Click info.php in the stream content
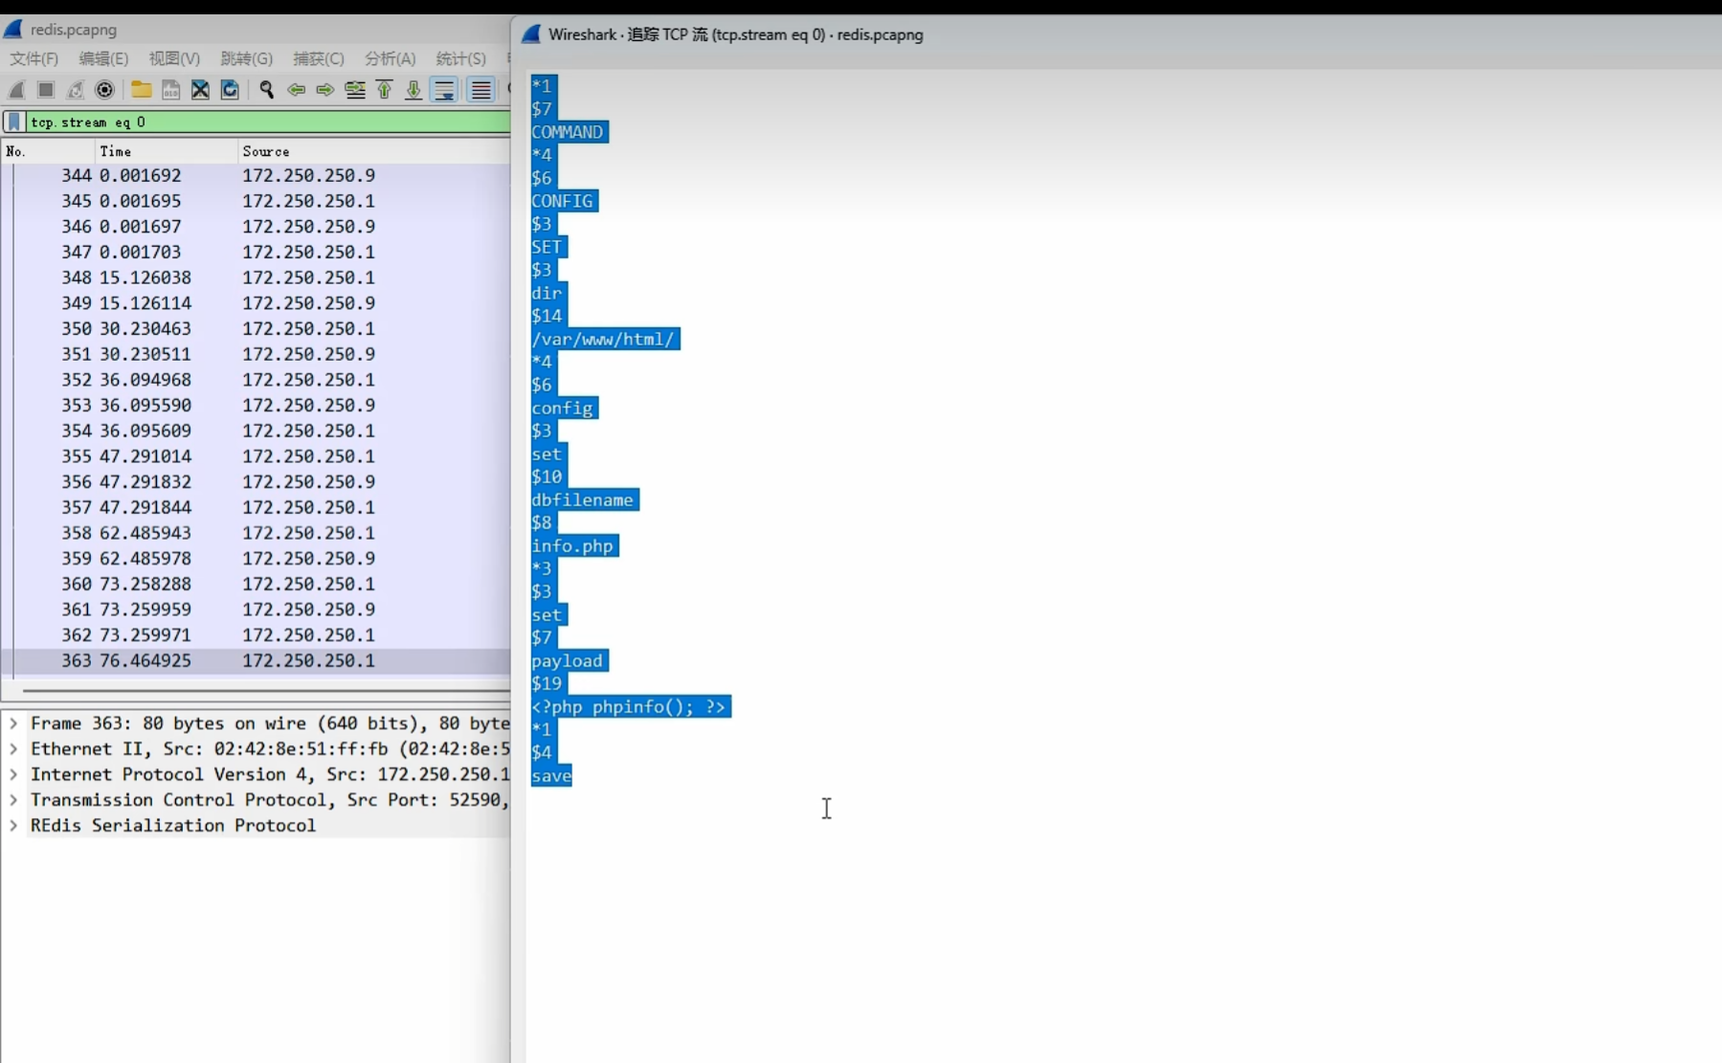This screenshot has height=1063, width=1722. (x=572, y=546)
